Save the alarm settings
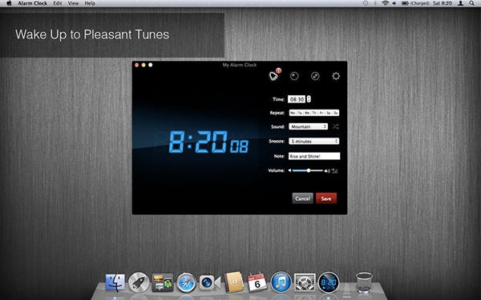 326,198
